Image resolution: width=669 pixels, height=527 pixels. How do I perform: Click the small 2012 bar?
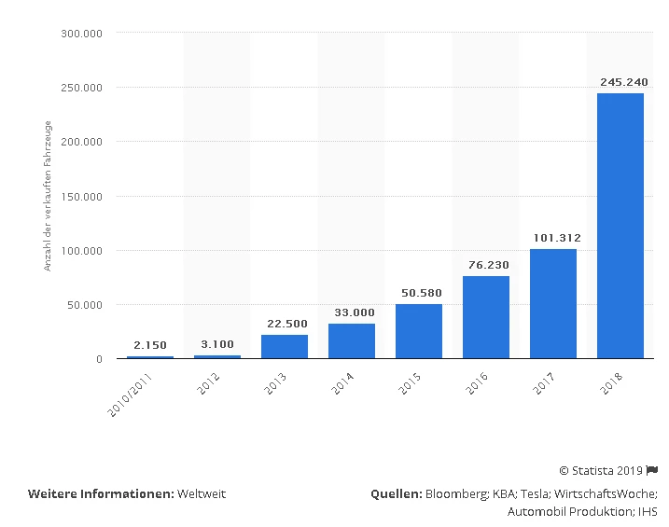[x=217, y=356]
